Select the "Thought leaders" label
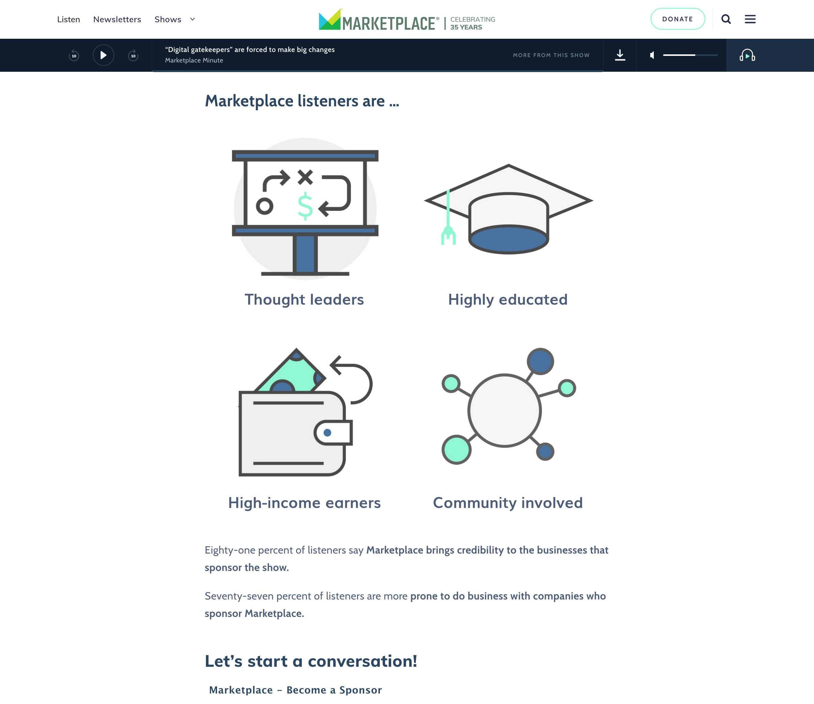This screenshot has height=704, width=814. pyautogui.click(x=304, y=300)
